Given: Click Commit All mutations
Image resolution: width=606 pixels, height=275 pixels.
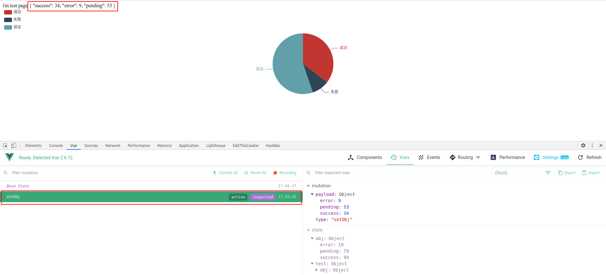Looking at the screenshot, I should pos(225,173).
